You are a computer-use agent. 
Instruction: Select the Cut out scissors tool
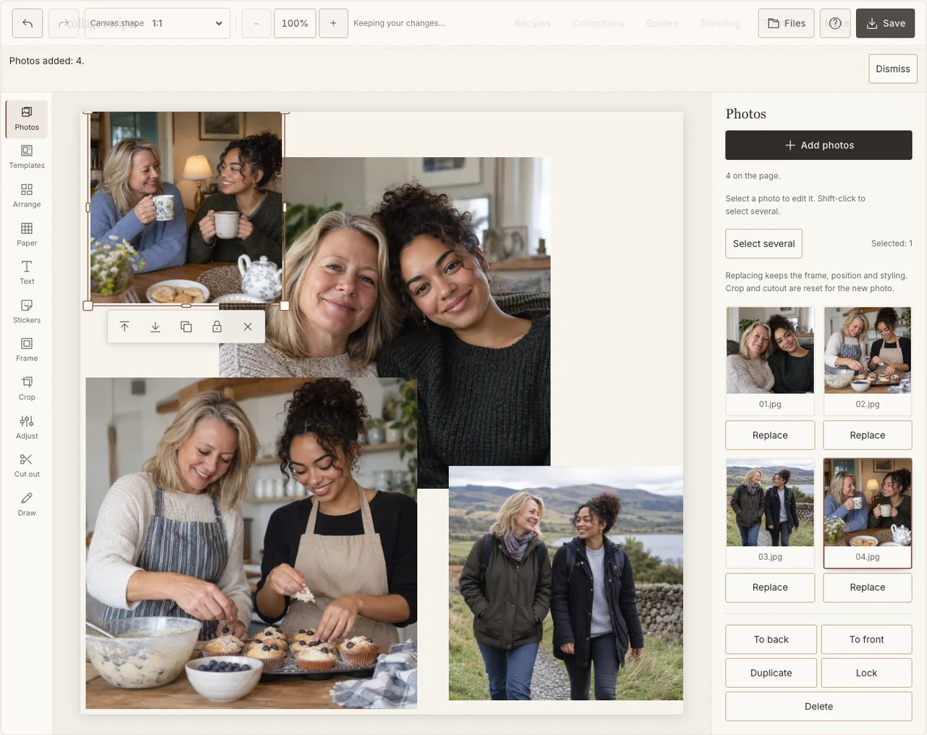(27, 466)
